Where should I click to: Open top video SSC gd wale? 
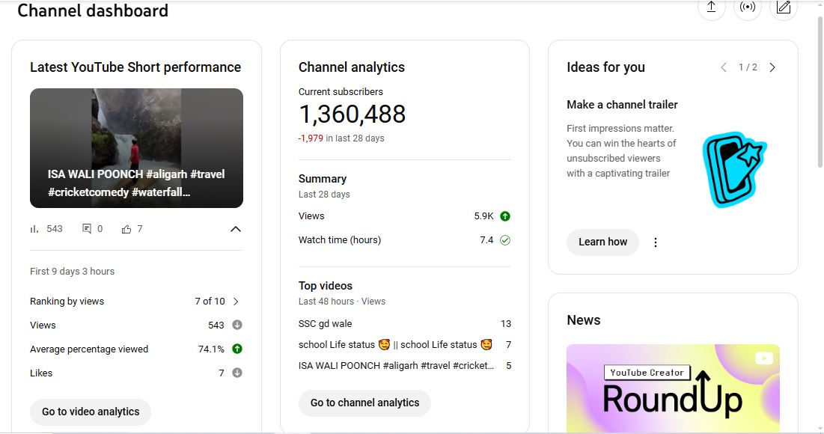tap(326, 324)
